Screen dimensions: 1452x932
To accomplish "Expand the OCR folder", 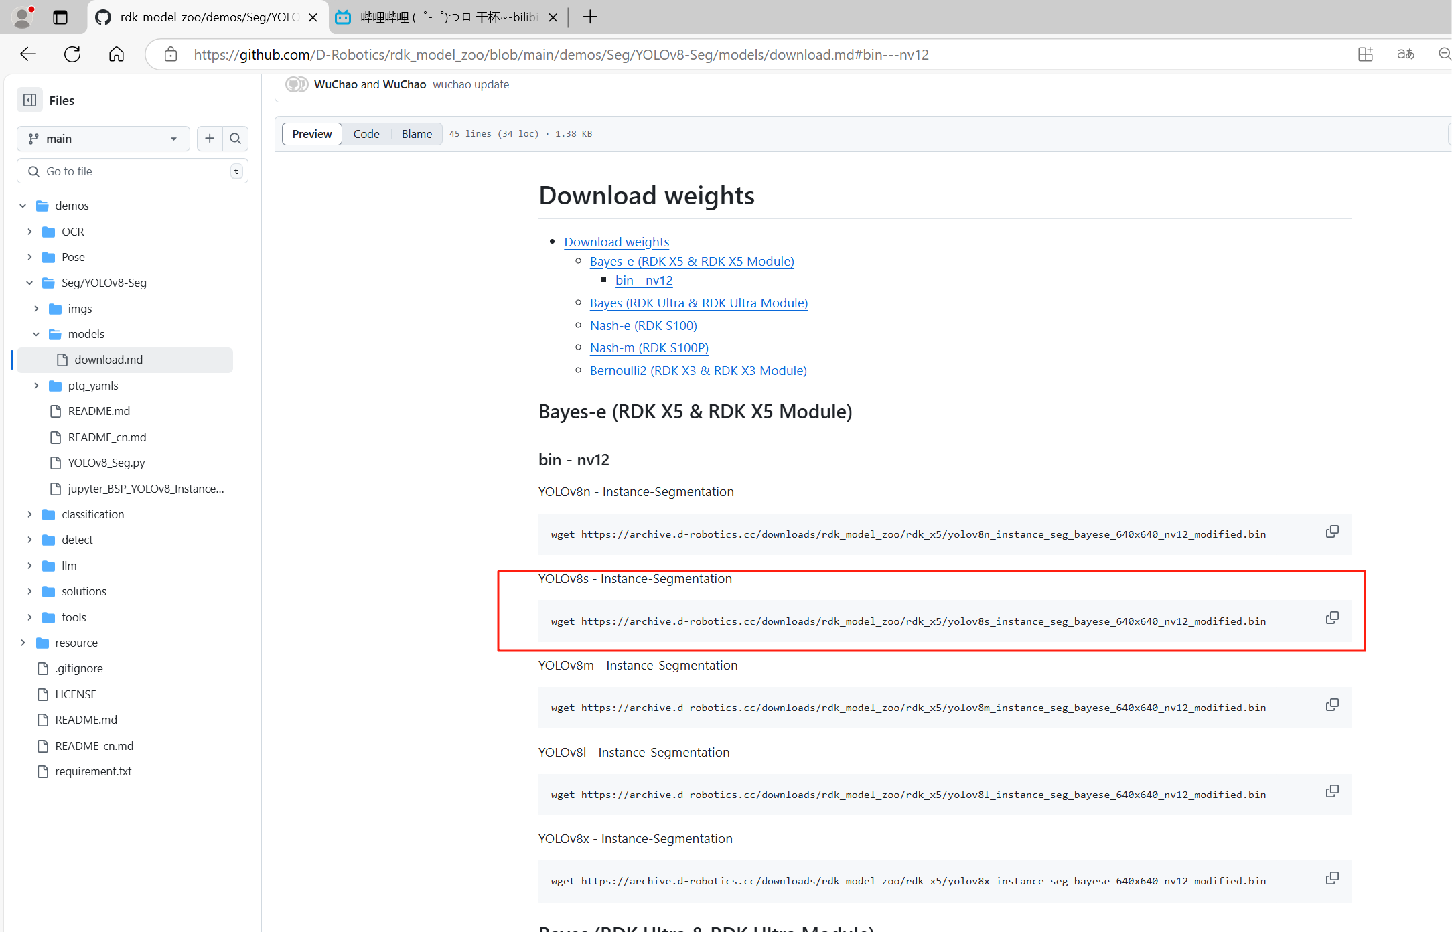I will pyautogui.click(x=29, y=232).
